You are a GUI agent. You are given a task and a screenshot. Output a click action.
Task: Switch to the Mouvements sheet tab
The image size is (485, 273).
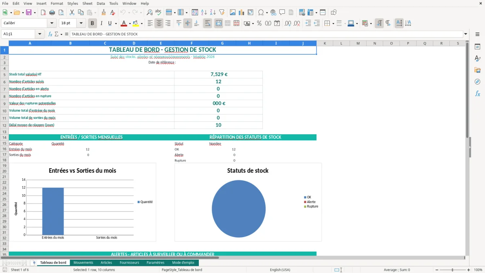[x=83, y=263]
